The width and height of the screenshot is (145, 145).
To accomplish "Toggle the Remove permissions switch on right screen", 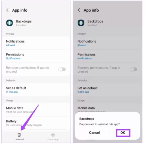I will click(x=133, y=69).
